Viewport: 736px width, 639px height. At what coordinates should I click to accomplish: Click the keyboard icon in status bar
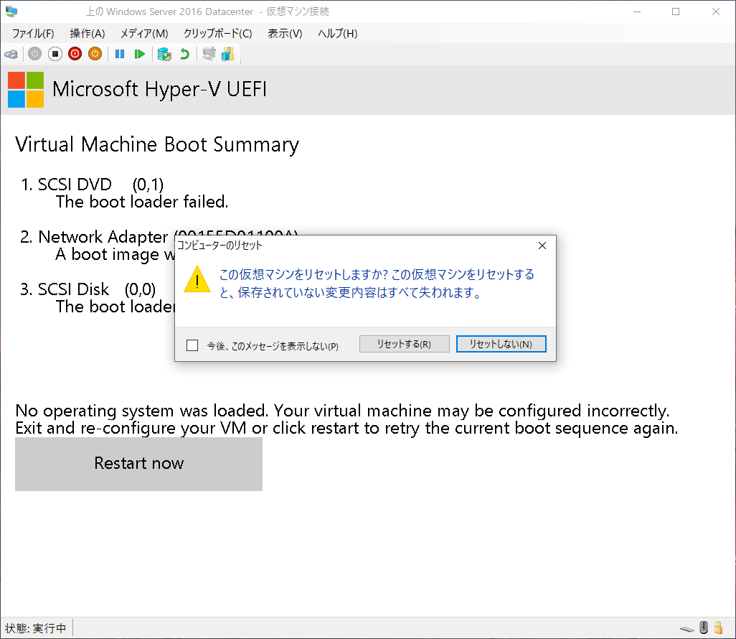click(x=687, y=629)
